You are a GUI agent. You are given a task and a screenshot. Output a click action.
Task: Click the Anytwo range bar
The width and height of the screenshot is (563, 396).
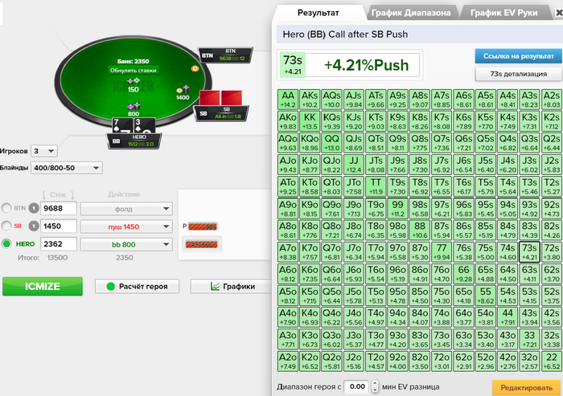[201, 245]
